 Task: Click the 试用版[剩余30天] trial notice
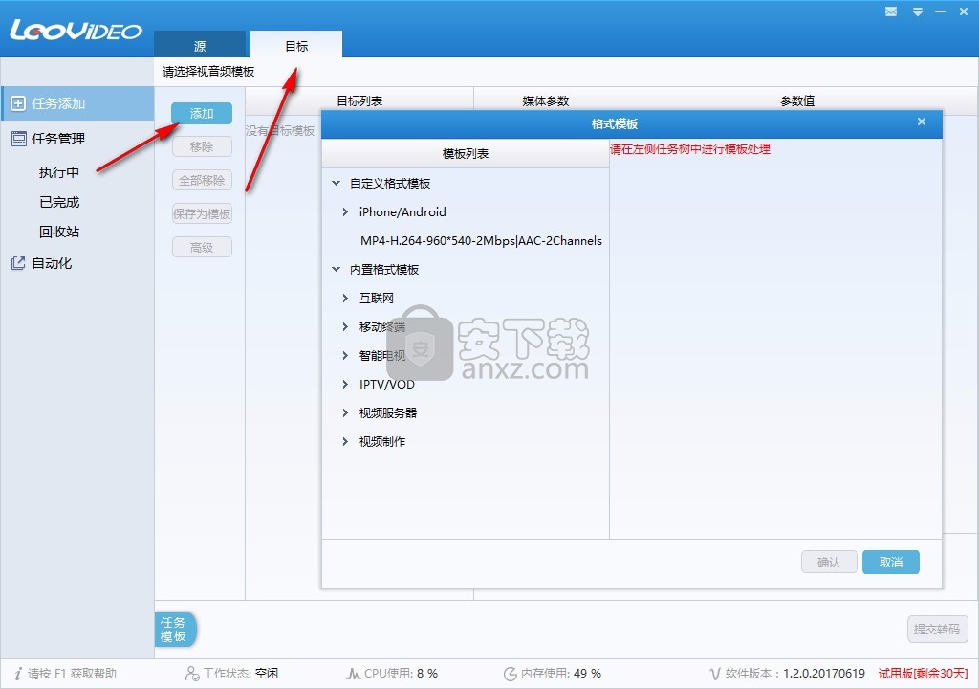point(923,674)
